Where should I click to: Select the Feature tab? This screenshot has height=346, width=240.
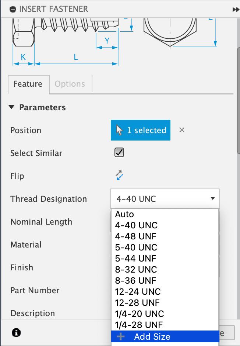pyautogui.click(x=28, y=84)
